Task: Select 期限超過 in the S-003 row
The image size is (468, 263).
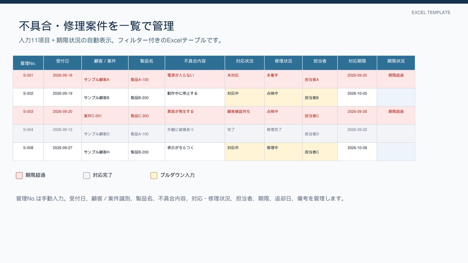Action: (x=396, y=116)
